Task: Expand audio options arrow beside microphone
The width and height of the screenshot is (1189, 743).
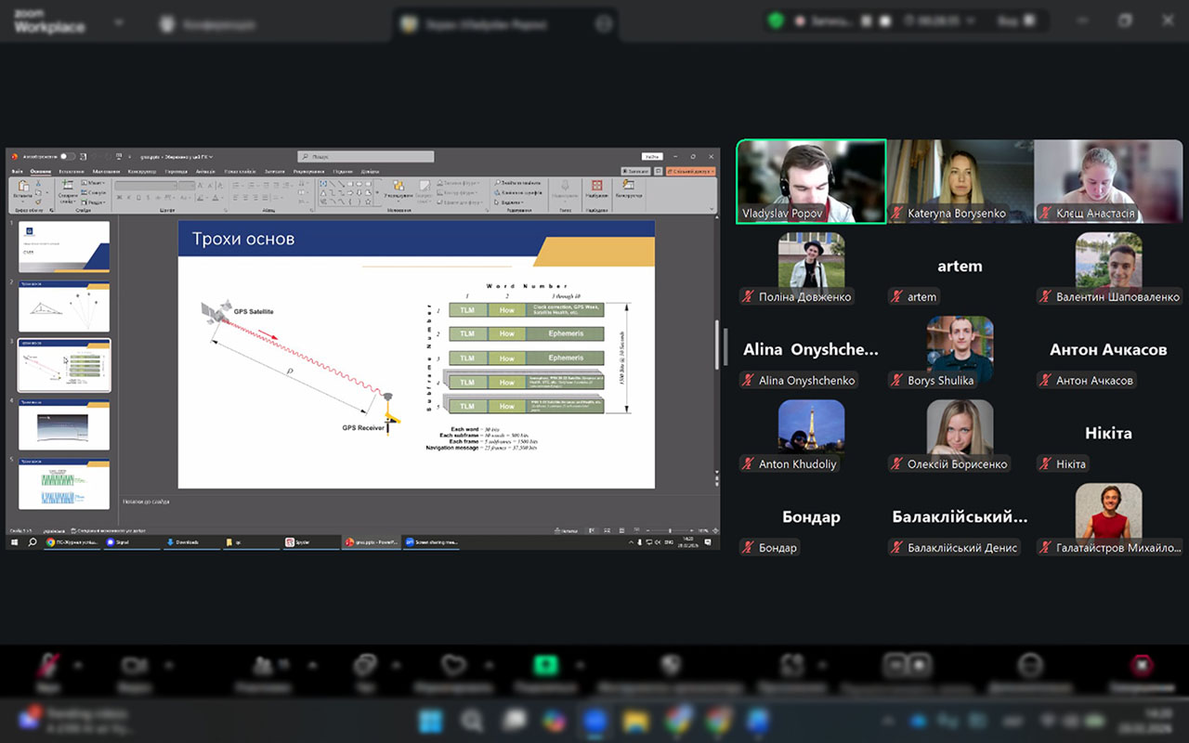Action: click(x=78, y=665)
